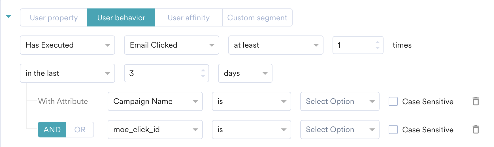Delete the moe_click_id attribute row
494x147 pixels.
(476, 129)
